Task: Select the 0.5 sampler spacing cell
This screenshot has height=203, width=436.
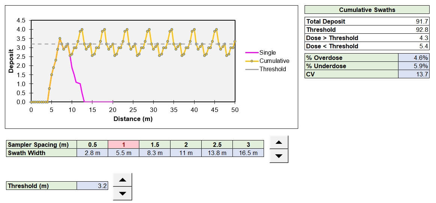Action: pos(92,145)
